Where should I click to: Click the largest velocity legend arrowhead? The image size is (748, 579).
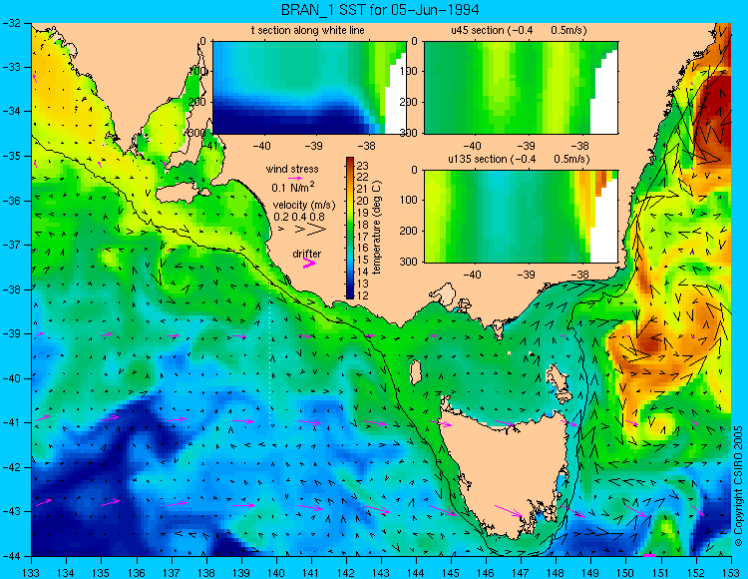[317, 230]
